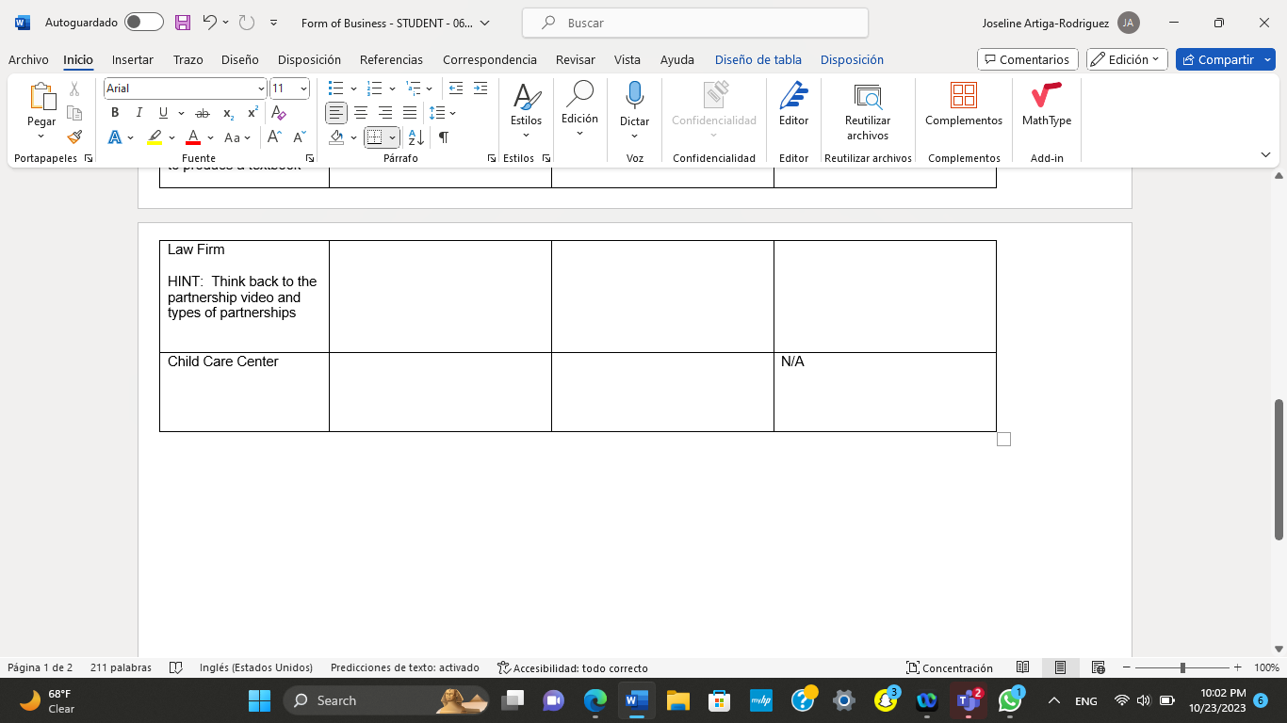Open the Edición mode button

click(1127, 59)
